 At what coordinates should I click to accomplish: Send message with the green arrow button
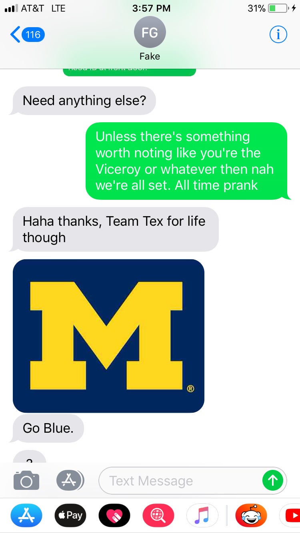pyautogui.click(x=273, y=480)
